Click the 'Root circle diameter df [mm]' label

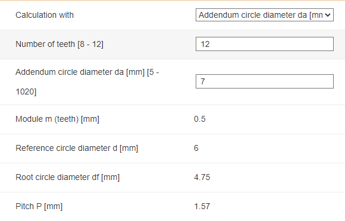[x=67, y=177]
